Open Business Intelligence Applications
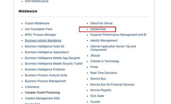Viewport: 171px width, 104px height. (47, 52)
